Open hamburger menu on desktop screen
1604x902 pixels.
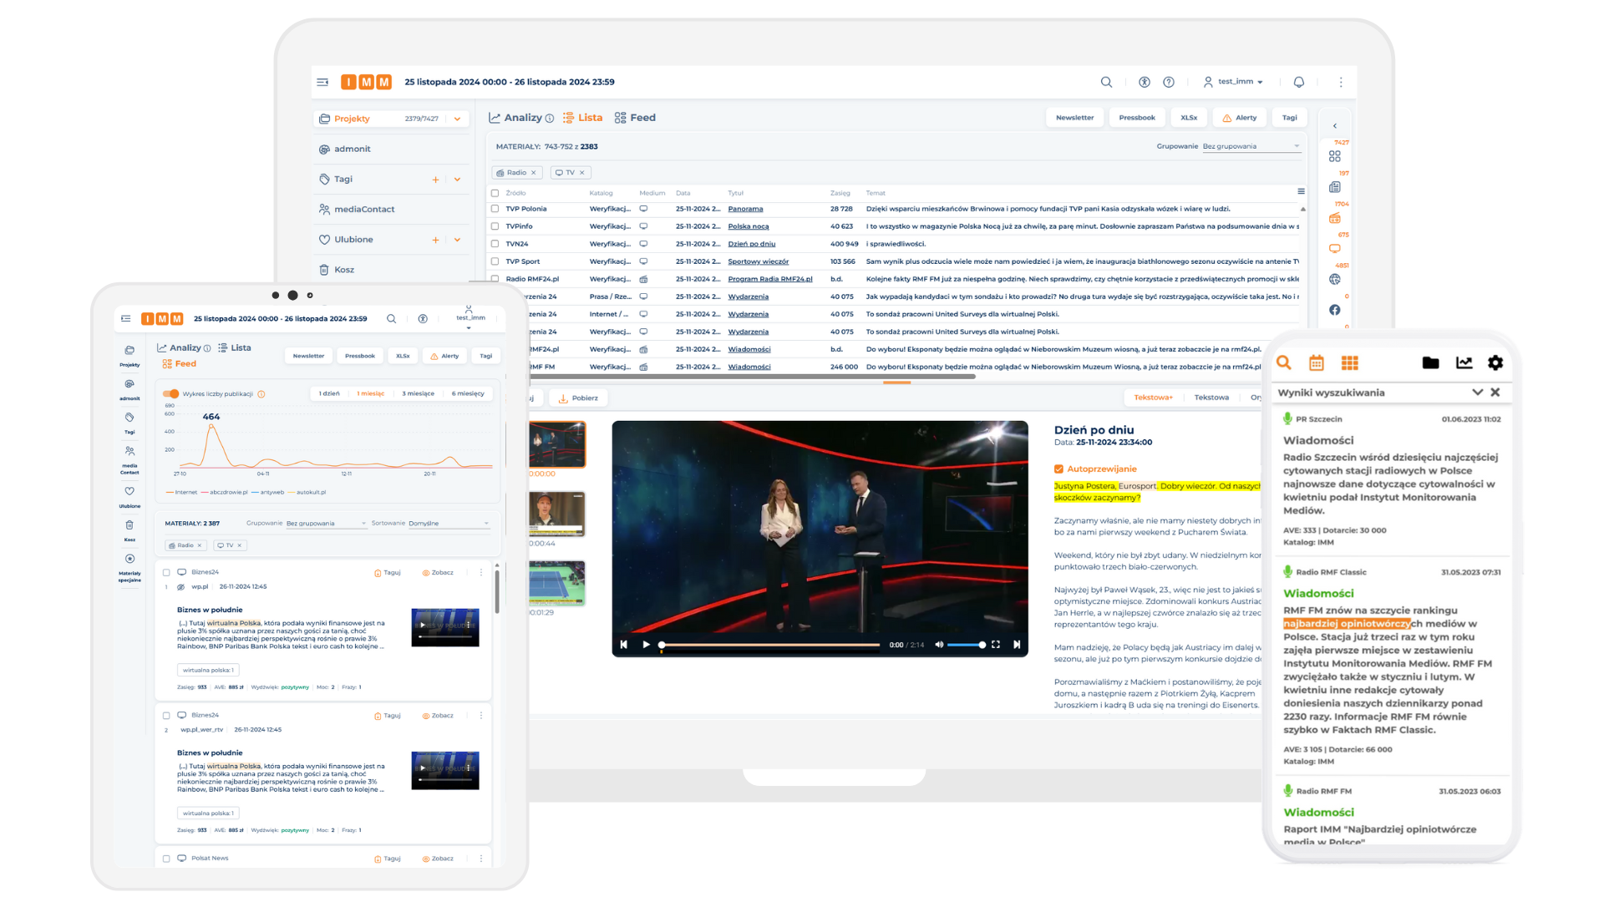click(x=322, y=82)
